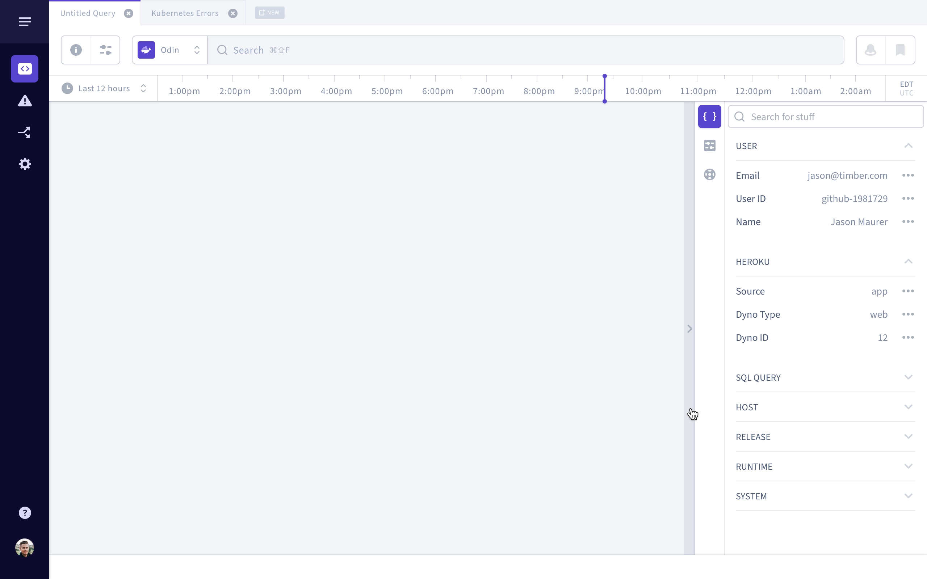Click the Docker whale source icon

click(x=146, y=50)
